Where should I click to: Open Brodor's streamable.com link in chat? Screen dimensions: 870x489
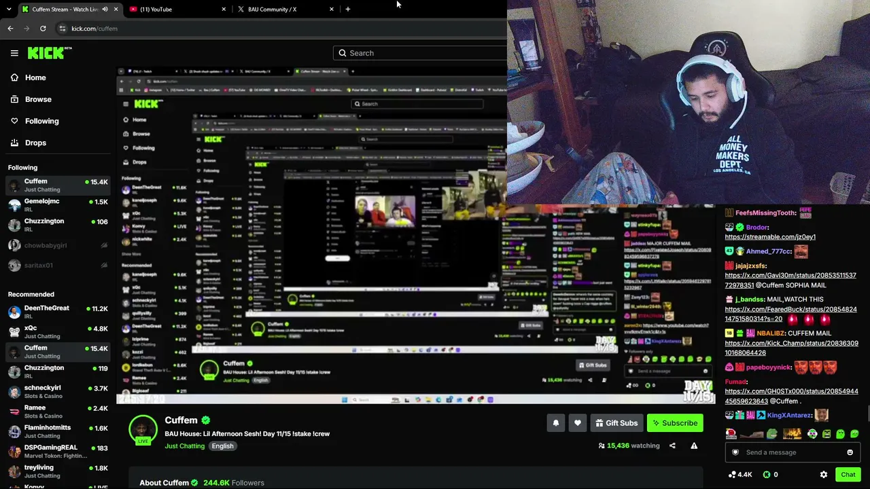(x=770, y=237)
